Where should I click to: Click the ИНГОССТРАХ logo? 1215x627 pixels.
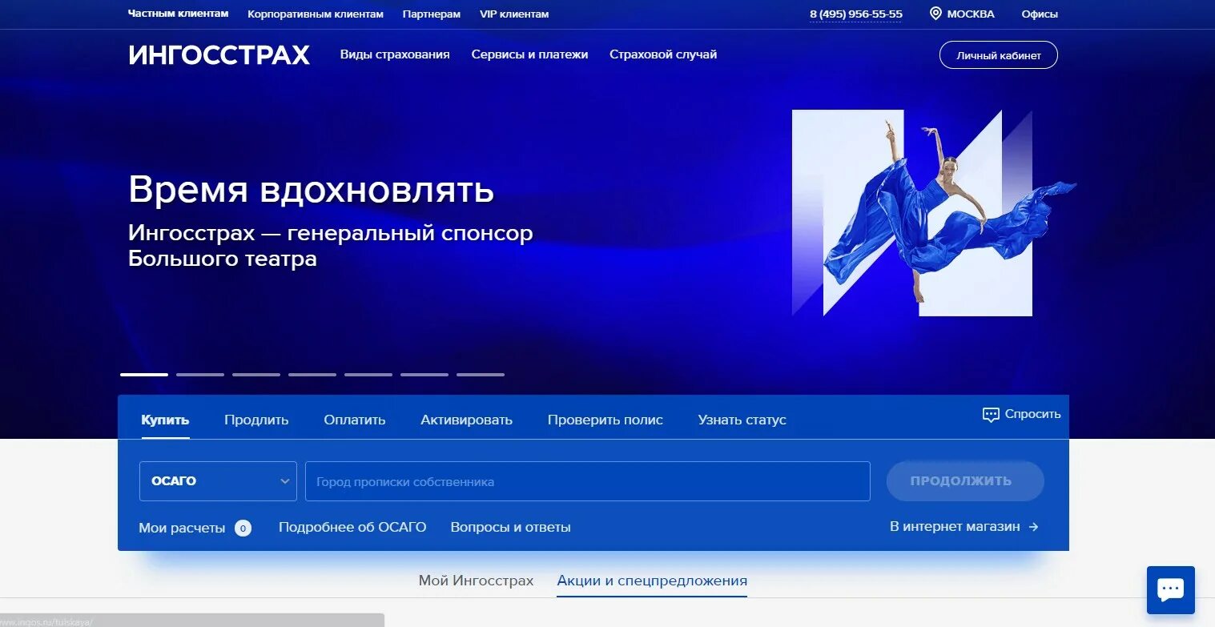tap(219, 54)
